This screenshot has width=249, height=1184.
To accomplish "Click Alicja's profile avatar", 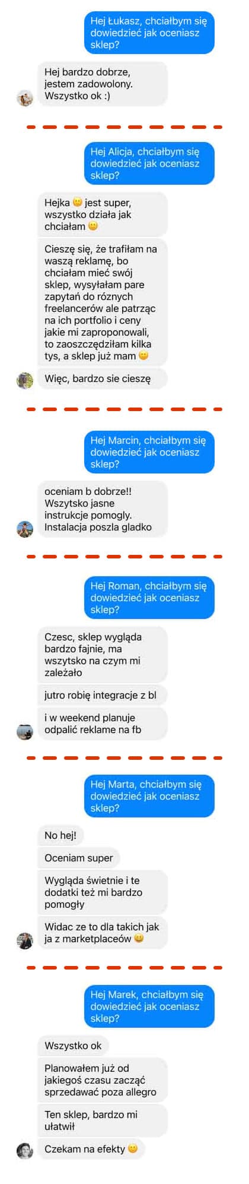I will (x=25, y=381).
